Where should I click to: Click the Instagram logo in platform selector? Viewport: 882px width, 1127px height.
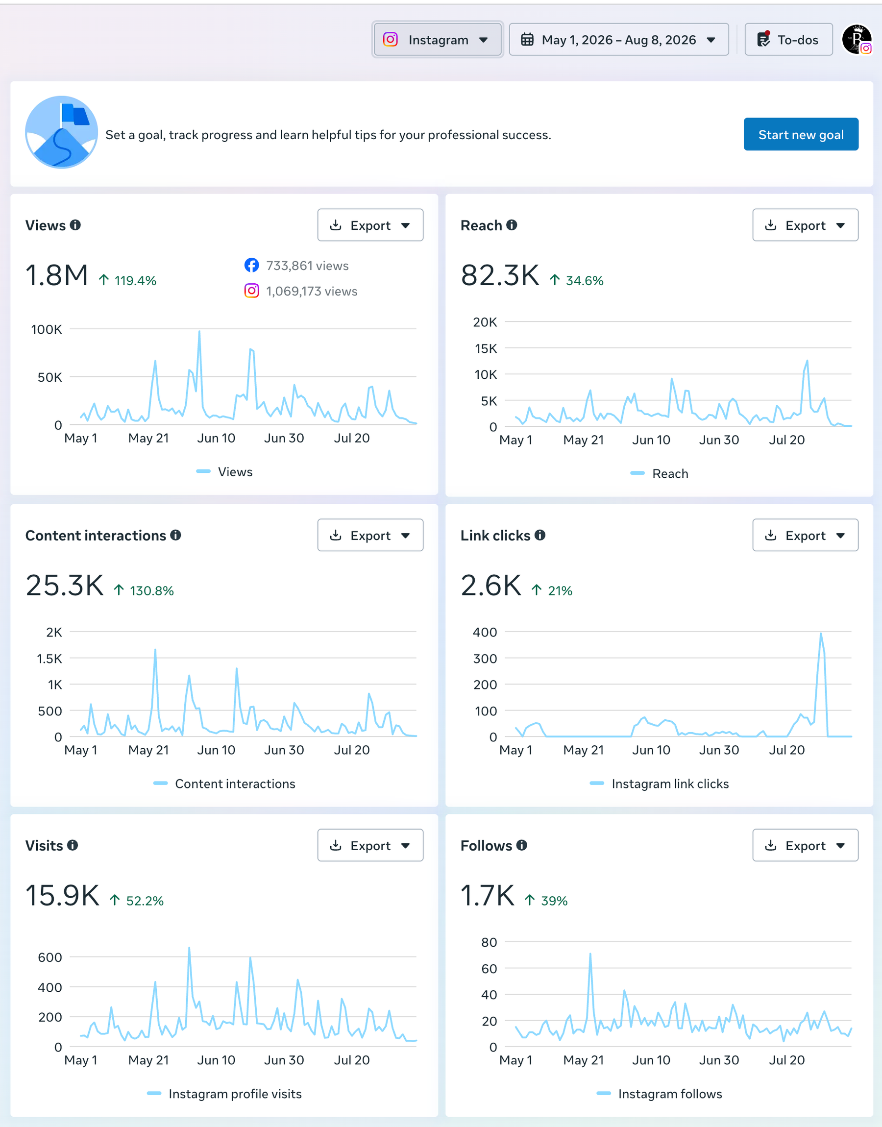coord(391,39)
